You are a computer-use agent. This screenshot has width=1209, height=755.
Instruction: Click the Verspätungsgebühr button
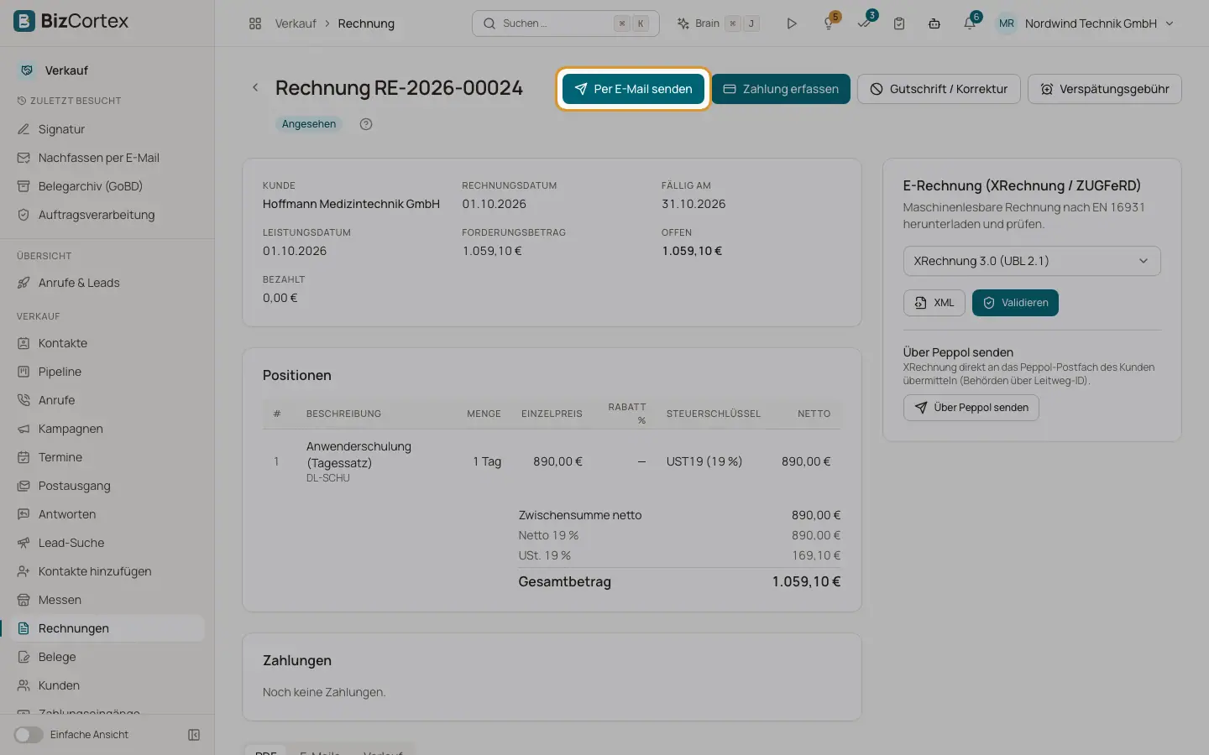(x=1105, y=89)
